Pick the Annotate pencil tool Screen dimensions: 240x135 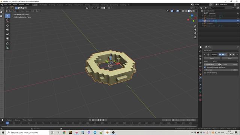[x=7, y=43]
